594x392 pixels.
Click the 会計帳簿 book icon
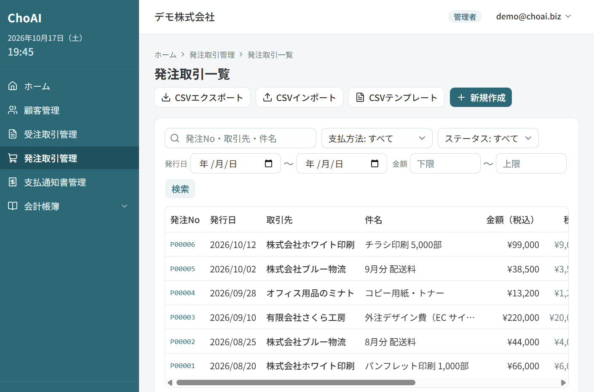(x=13, y=206)
